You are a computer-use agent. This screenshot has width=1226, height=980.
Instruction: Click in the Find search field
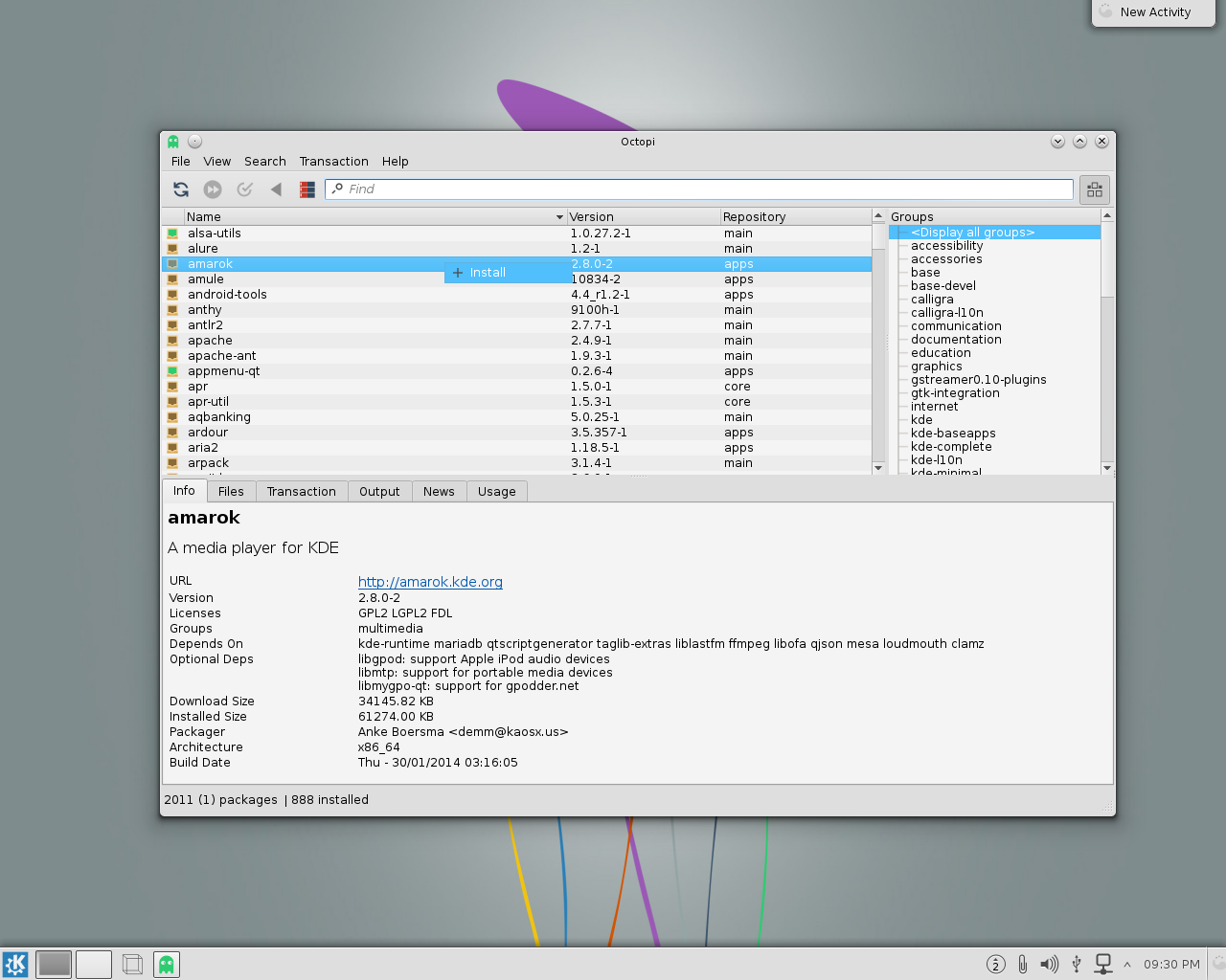pos(699,189)
